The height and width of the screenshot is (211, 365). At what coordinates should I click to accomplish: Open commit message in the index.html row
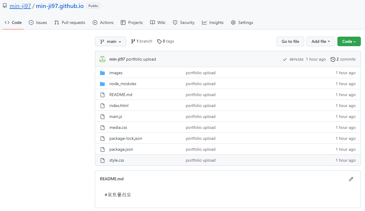[201, 105]
